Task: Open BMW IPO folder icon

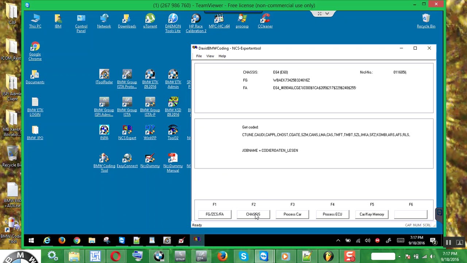Action: click(35, 133)
